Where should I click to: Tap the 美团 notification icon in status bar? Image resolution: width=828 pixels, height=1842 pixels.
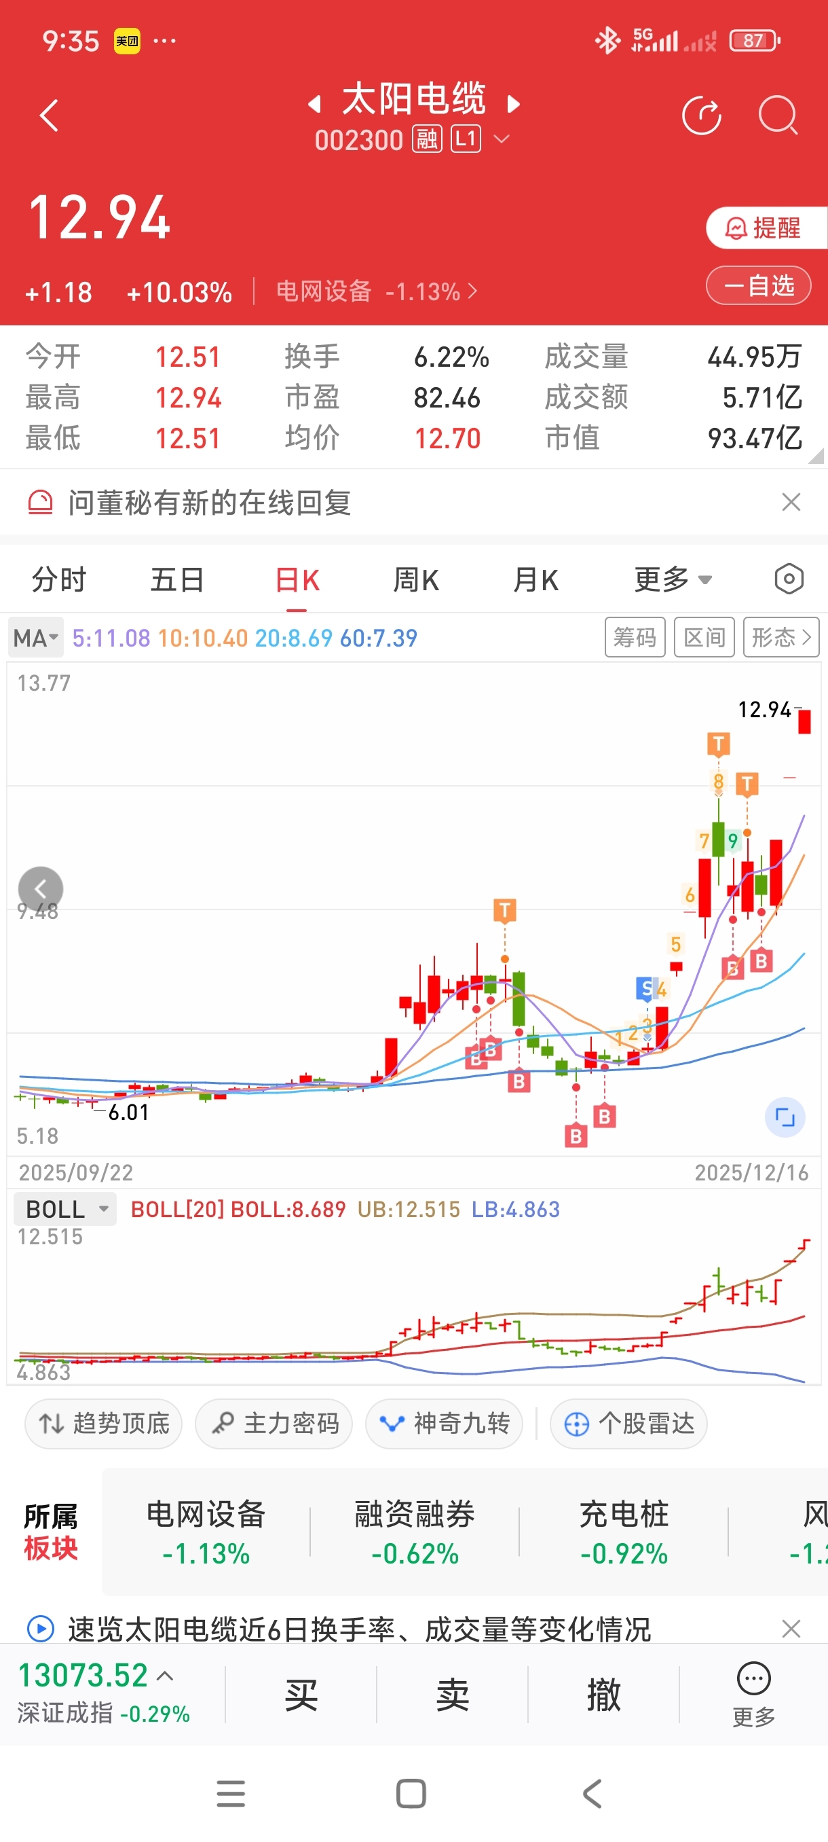coord(127,41)
